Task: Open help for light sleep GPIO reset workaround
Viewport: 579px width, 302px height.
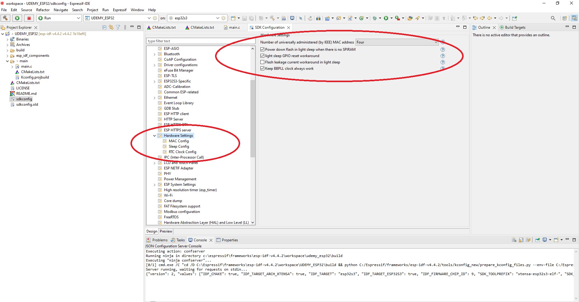Action: [x=443, y=56]
